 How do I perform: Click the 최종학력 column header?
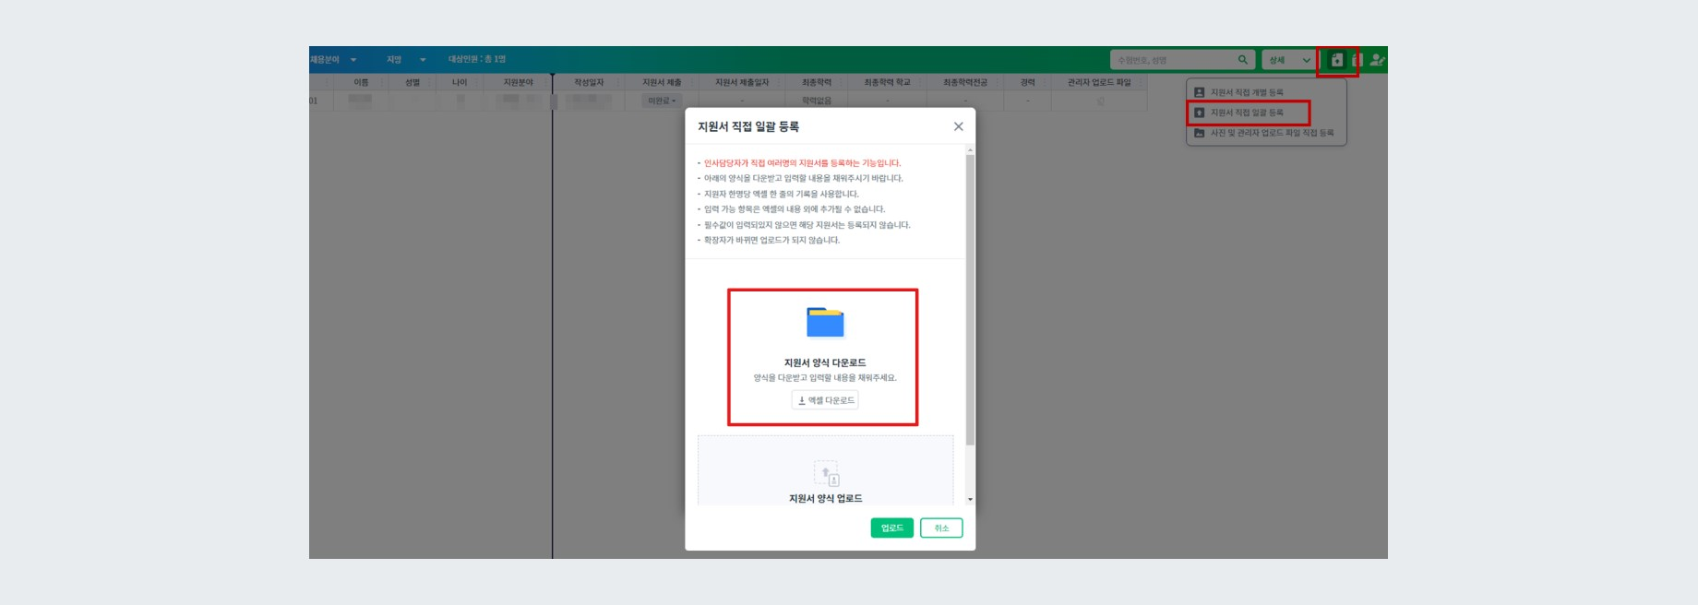(817, 82)
